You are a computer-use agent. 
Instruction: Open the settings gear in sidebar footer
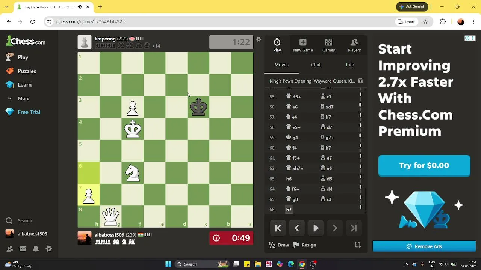(x=48, y=249)
